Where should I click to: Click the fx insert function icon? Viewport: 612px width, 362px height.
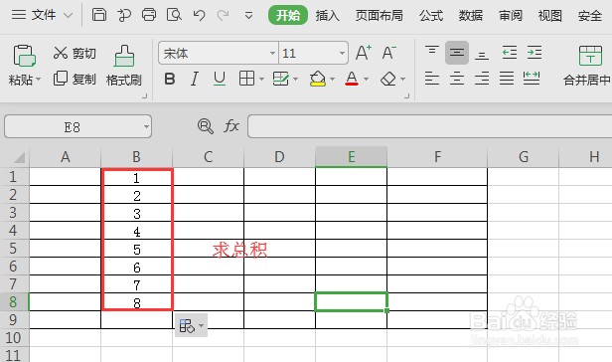tap(231, 126)
